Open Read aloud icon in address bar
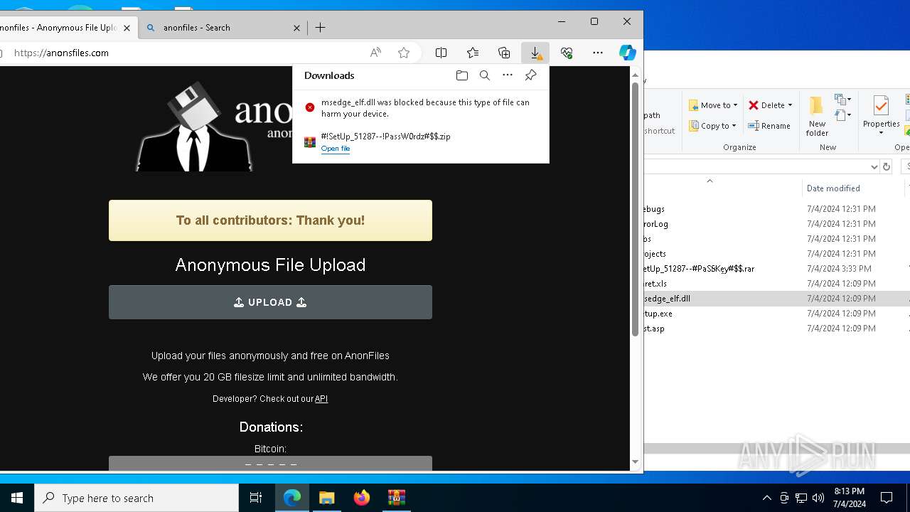This screenshot has height=512, width=910. click(x=375, y=53)
